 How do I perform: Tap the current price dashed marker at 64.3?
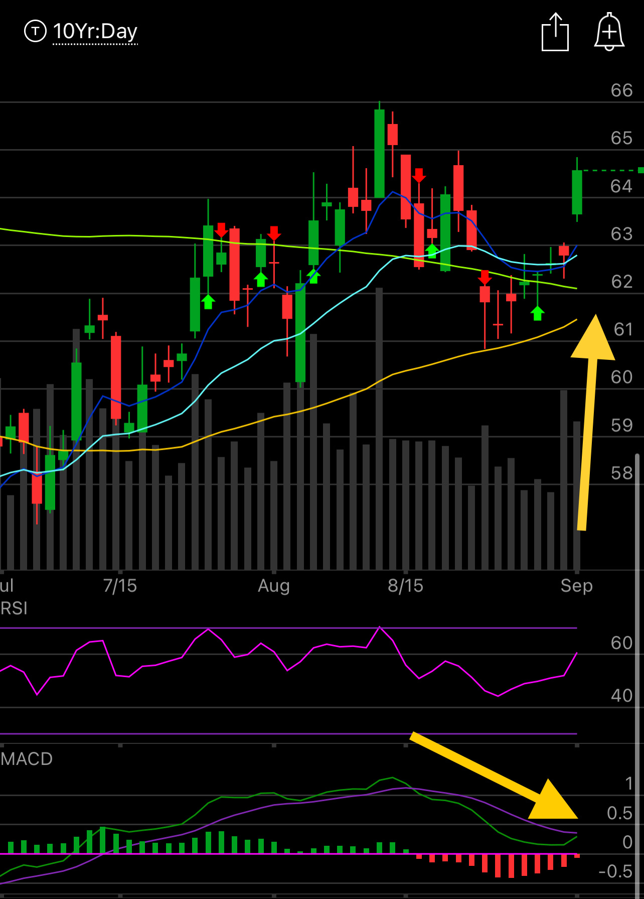613,171
